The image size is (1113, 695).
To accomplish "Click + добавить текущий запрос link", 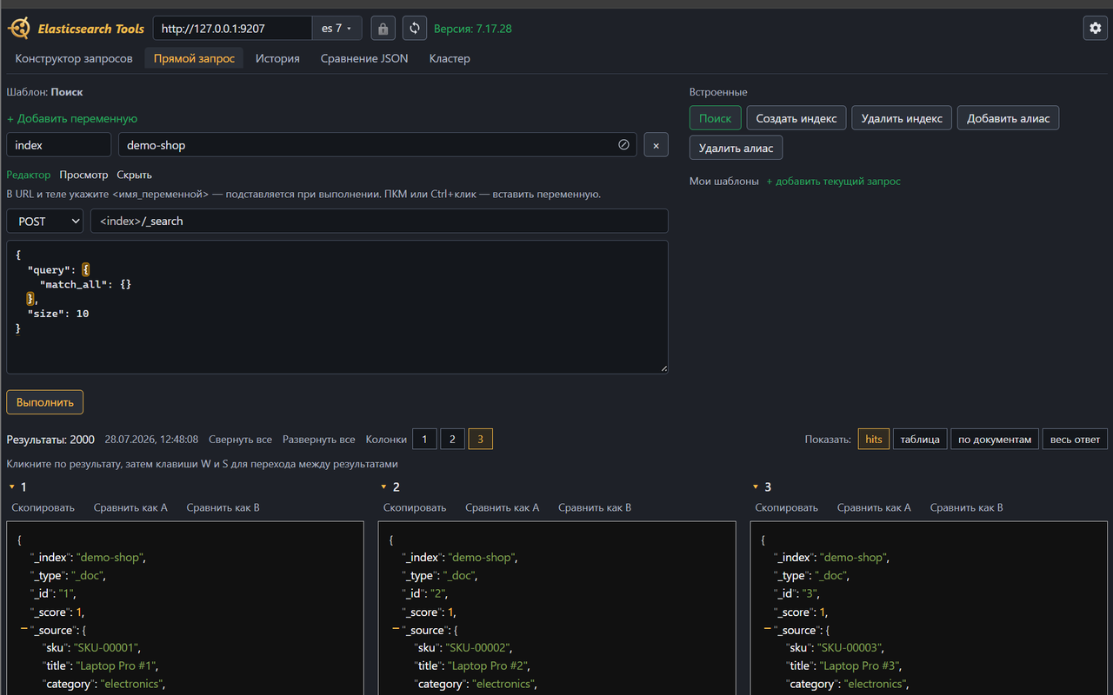I will [833, 182].
